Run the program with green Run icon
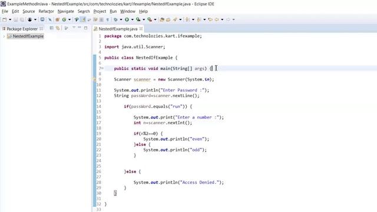Viewport: 377px width, 212px height. tap(127, 19)
